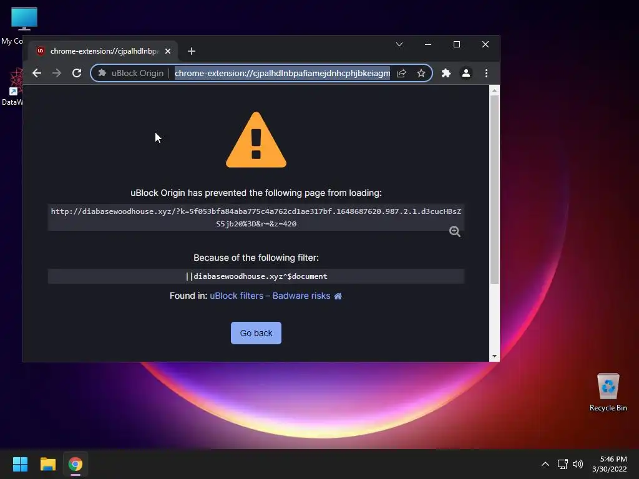Click the uBlock Origin extension chip in address bar

coord(131,74)
